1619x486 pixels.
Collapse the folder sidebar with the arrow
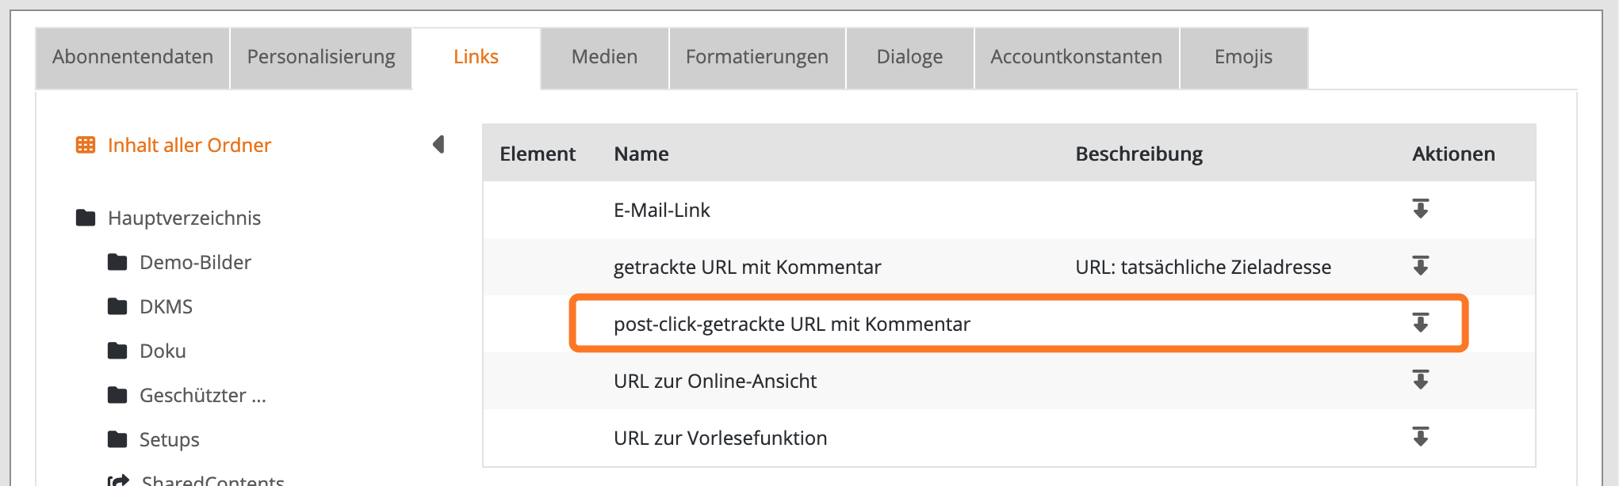coord(438,144)
